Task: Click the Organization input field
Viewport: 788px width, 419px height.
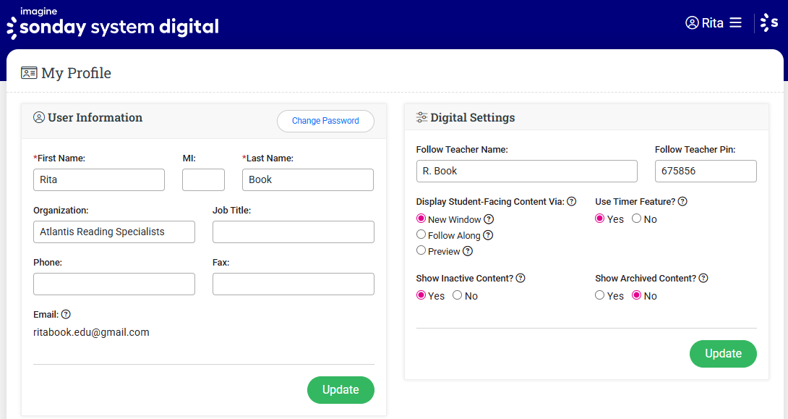Action: pos(114,232)
